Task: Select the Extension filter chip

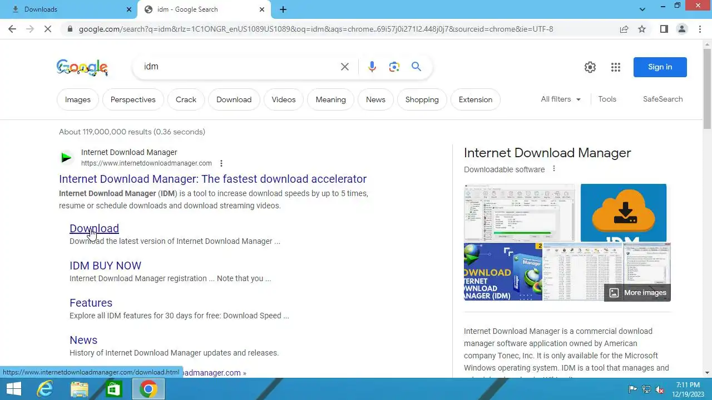Action: (x=476, y=99)
